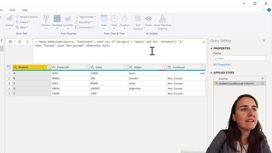Click the blue Help question icon
This screenshot has width=272, height=153.
[269, 10]
